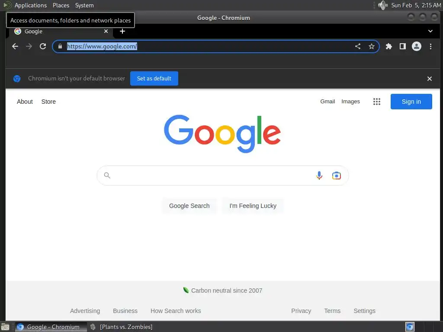
Task: Open Carbon neutral since 2007 link
Action: [x=227, y=290]
